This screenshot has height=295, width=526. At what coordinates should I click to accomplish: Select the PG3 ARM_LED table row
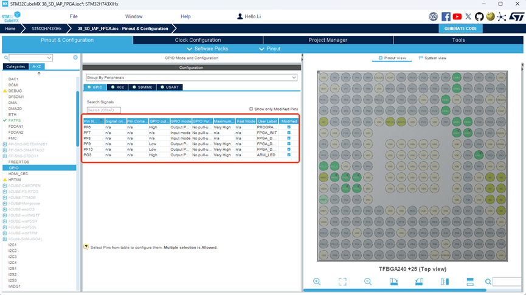[x=190, y=154]
